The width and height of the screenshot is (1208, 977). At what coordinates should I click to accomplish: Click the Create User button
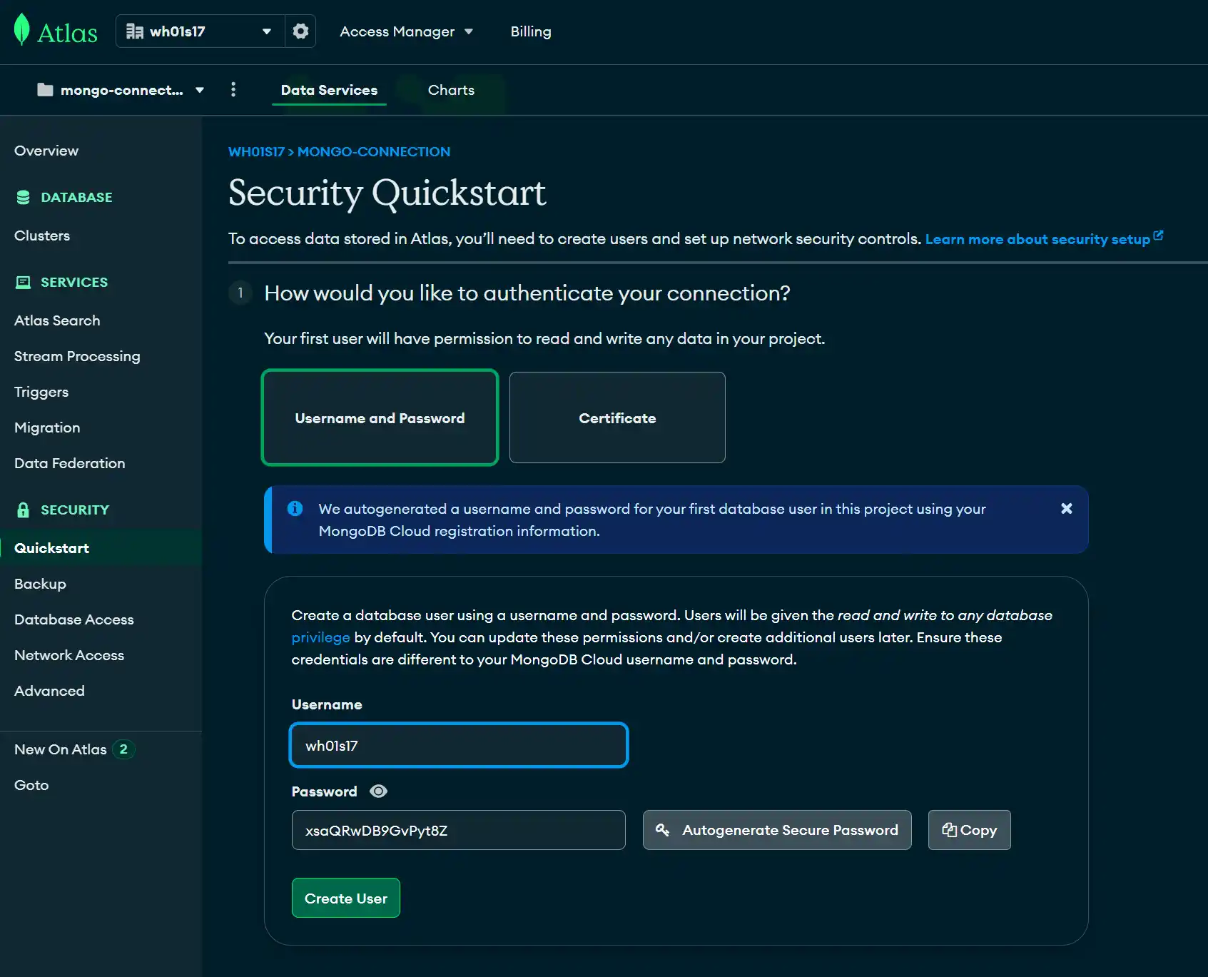tap(346, 898)
